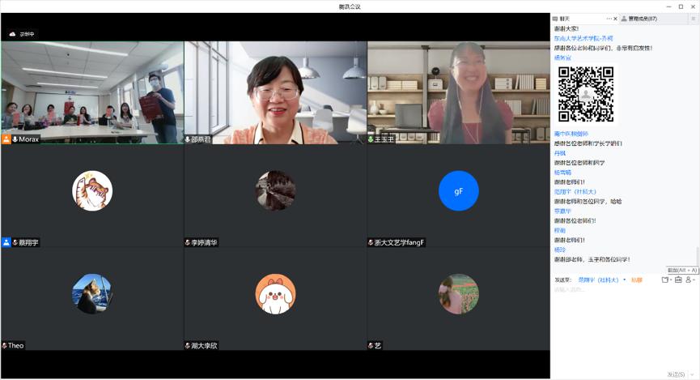Click the 湘大李欣 name label
Viewport: 700px width, 380px height.
pyautogui.click(x=204, y=346)
